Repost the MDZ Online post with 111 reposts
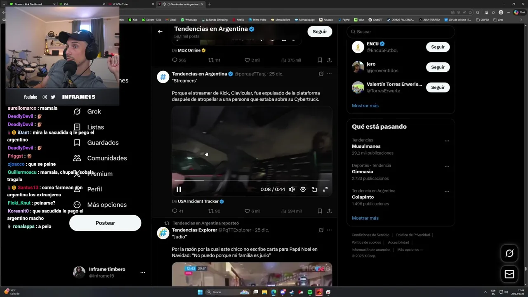This screenshot has height=297, width=528. tap(214, 60)
